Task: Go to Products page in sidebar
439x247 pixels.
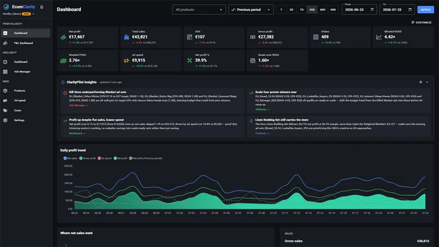Action: [25, 91]
